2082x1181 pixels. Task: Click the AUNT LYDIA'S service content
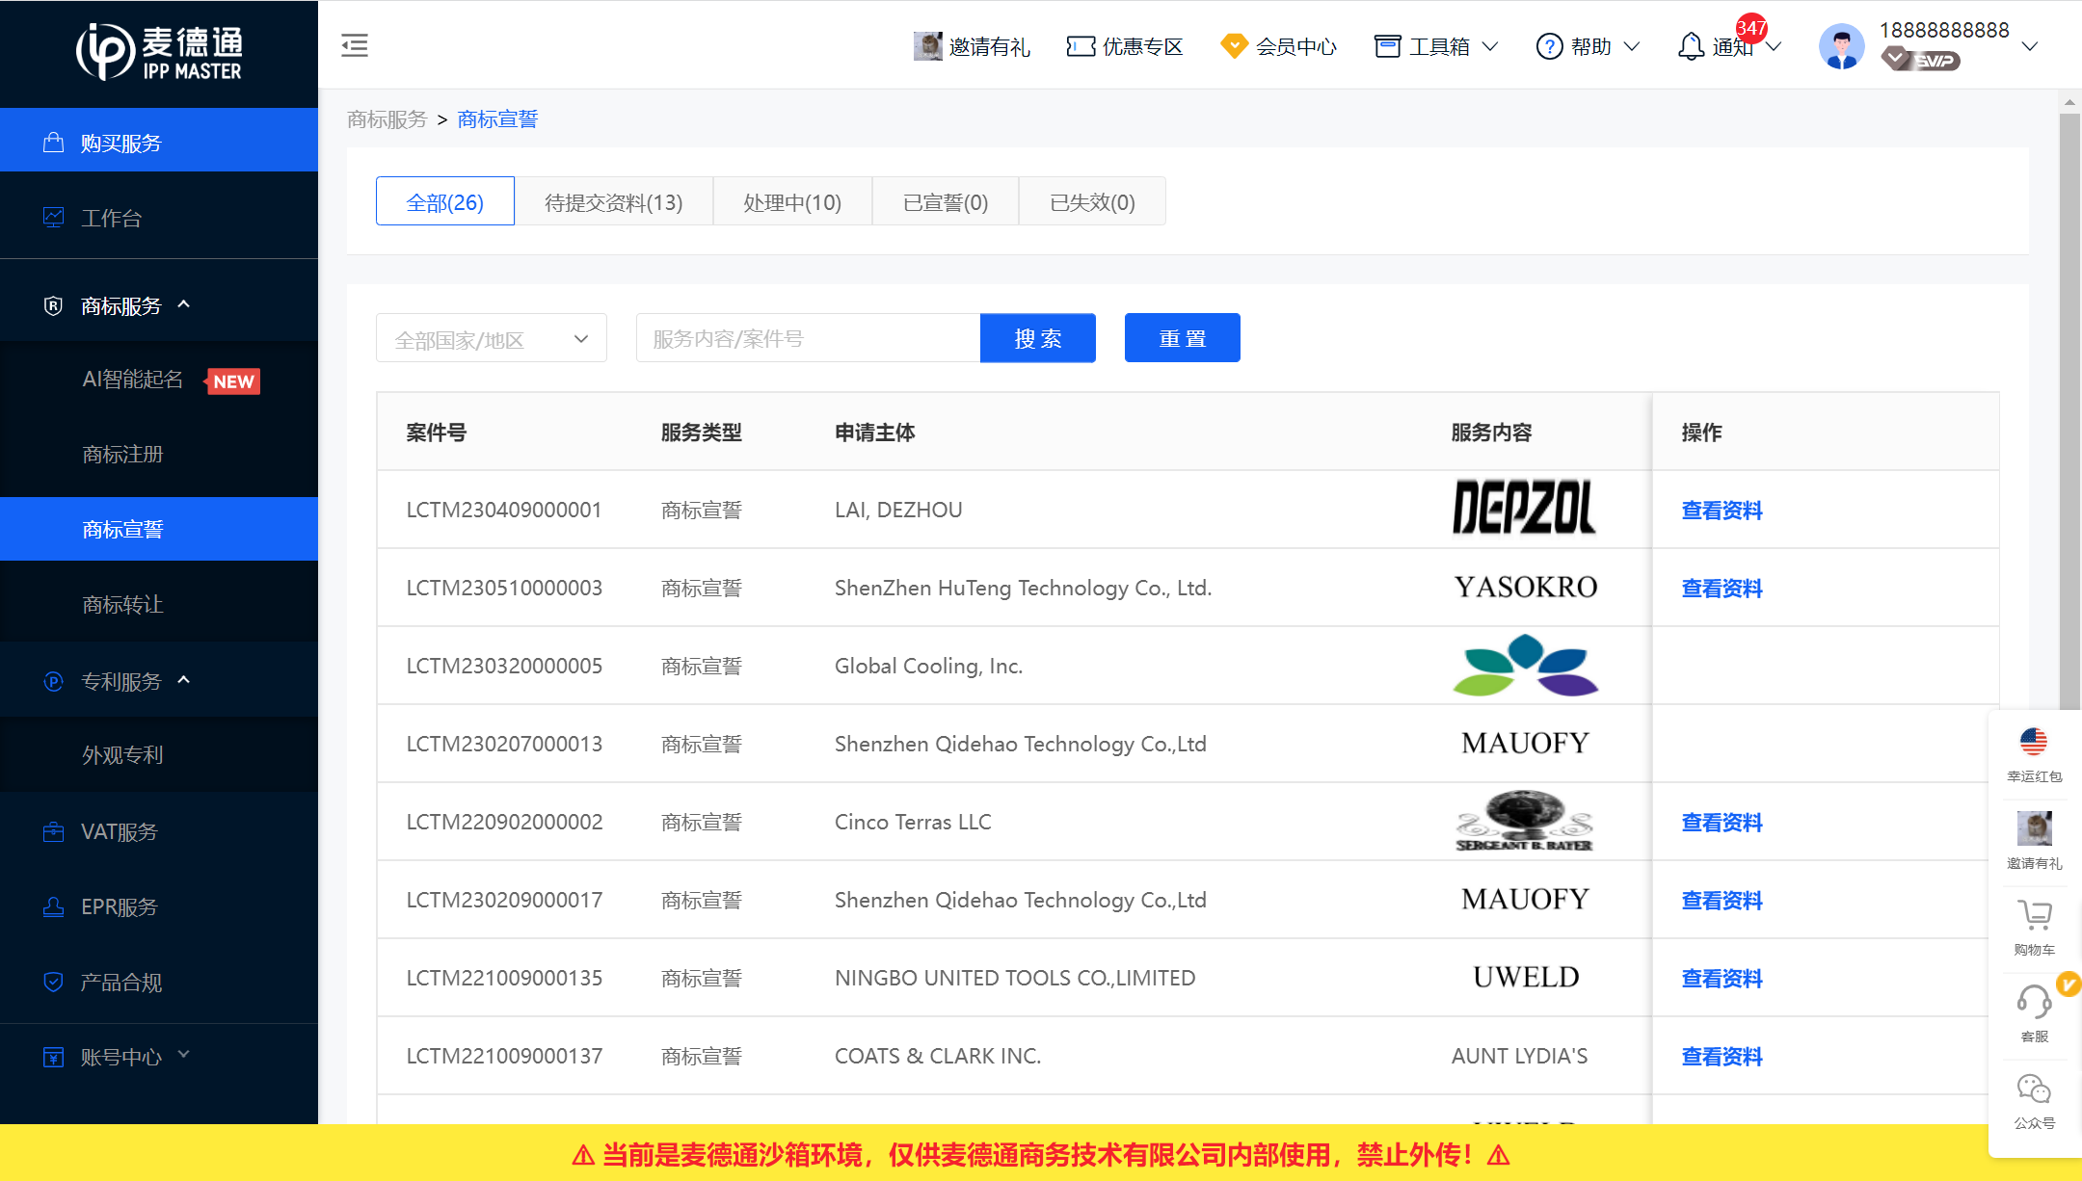pyautogui.click(x=1519, y=1056)
